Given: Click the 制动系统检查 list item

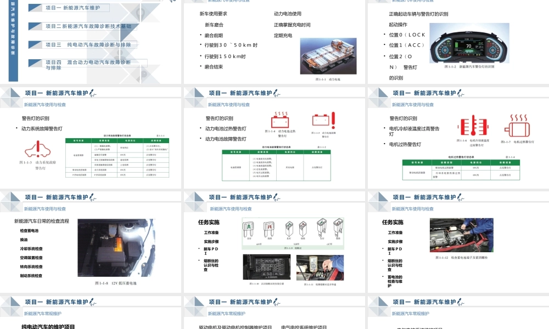Looking at the screenshot, I should tap(31, 276).
